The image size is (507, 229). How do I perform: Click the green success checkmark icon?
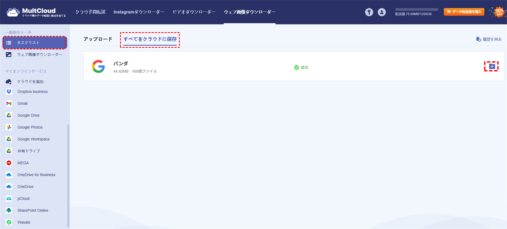click(297, 68)
